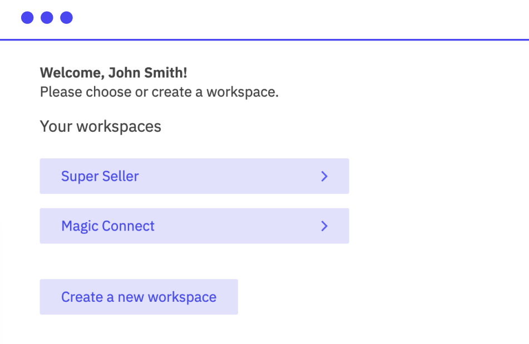
Task: Click the "Welcome, John Smith!" greeting
Action: tap(113, 73)
